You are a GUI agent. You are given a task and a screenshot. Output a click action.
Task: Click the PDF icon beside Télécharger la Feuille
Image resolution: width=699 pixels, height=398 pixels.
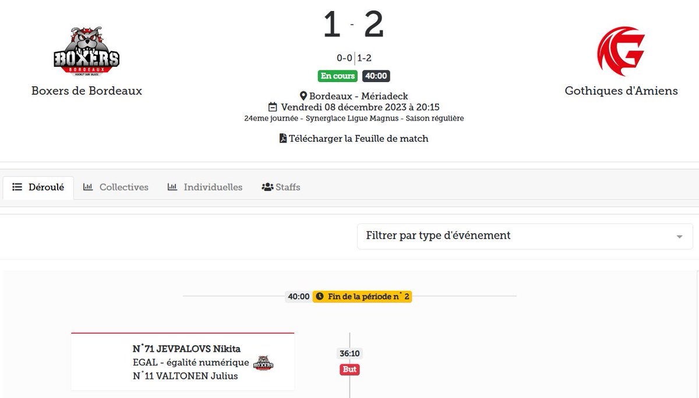coord(283,138)
